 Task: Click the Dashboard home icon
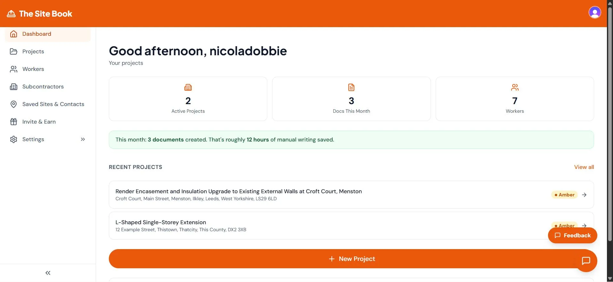point(13,34)
